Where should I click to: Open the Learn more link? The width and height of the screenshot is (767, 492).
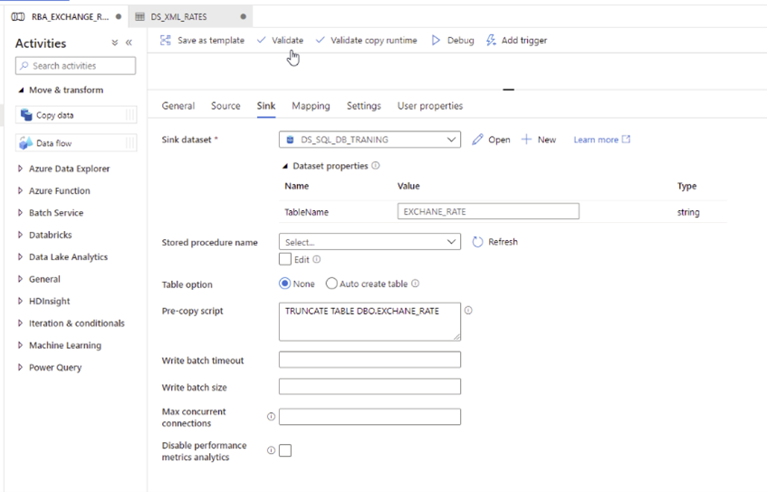[x=601, y=140]
